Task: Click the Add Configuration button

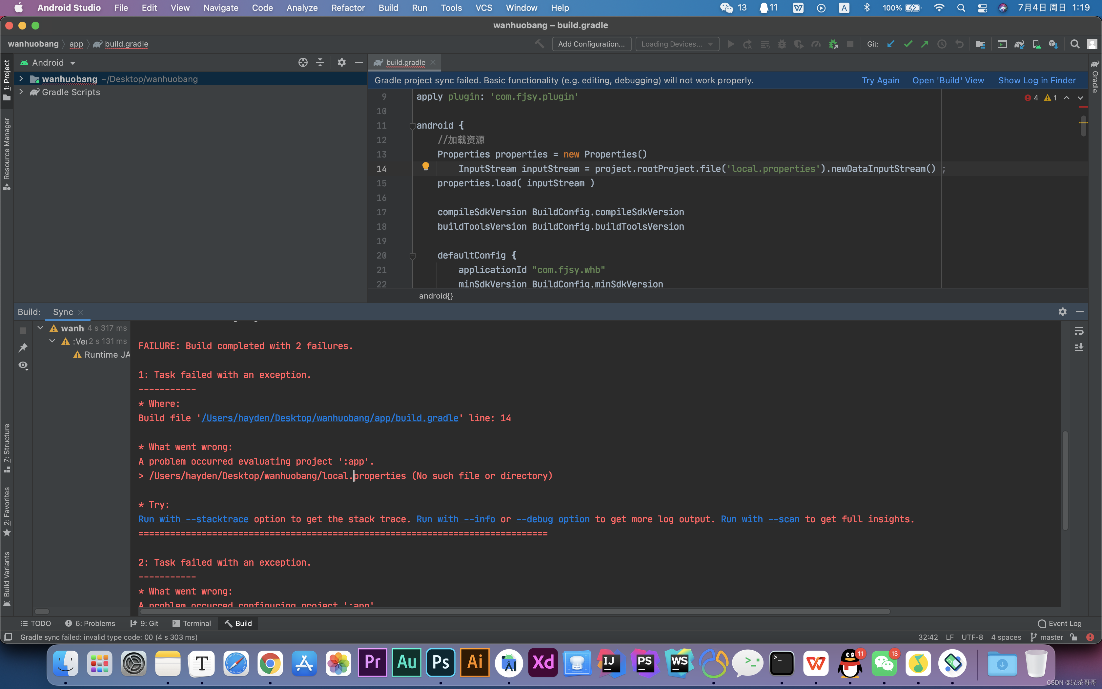Action: [591, 44]
